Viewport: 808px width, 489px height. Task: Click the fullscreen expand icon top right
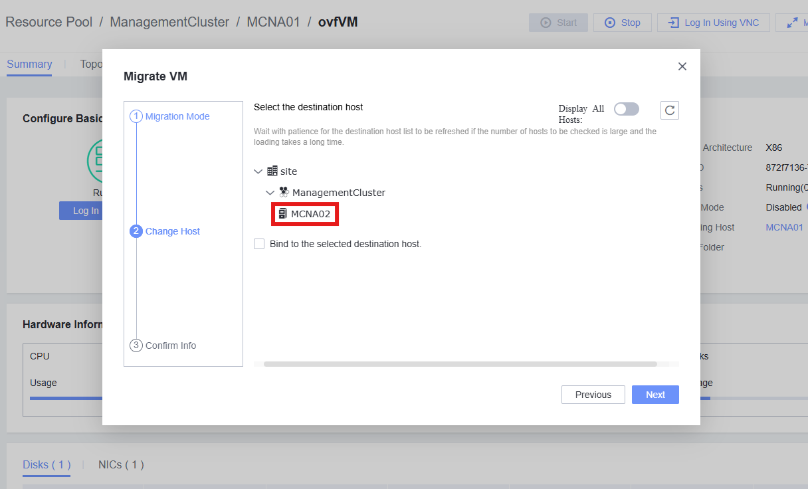tap(792, 21)
